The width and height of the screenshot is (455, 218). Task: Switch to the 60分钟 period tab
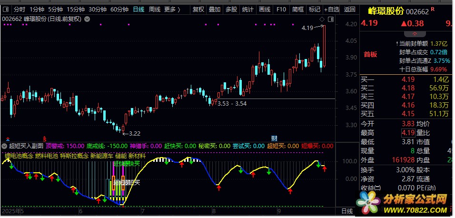[x=119, y=10]
